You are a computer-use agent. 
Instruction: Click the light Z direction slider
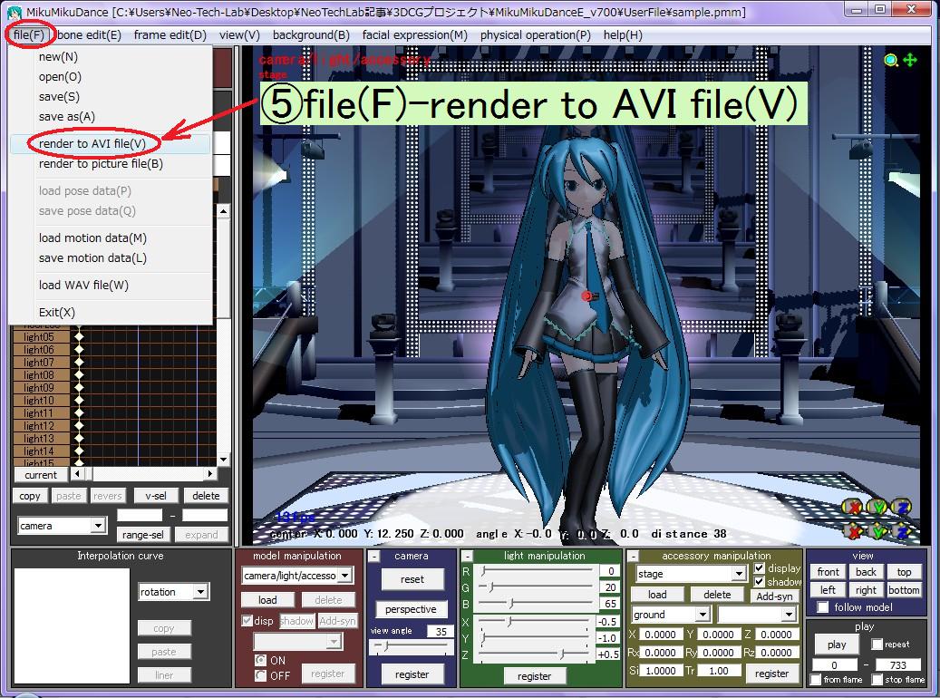click(x=534, y=654)
